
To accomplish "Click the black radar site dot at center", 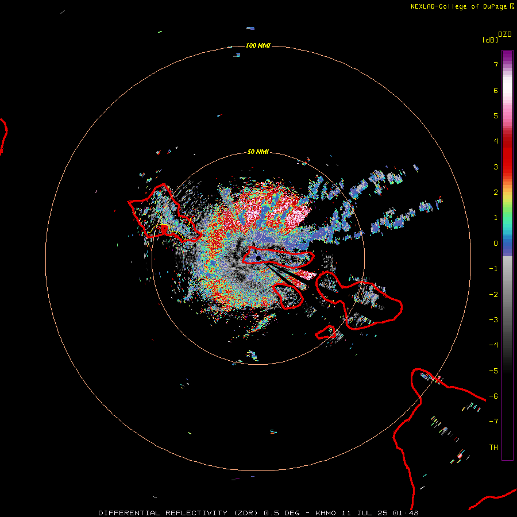I will point(258,258).
